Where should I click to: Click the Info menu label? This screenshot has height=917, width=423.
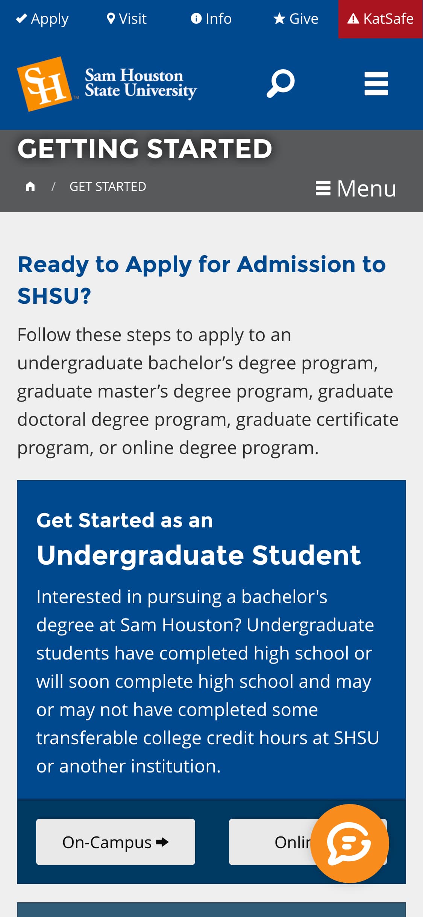(x=218, y=18)
